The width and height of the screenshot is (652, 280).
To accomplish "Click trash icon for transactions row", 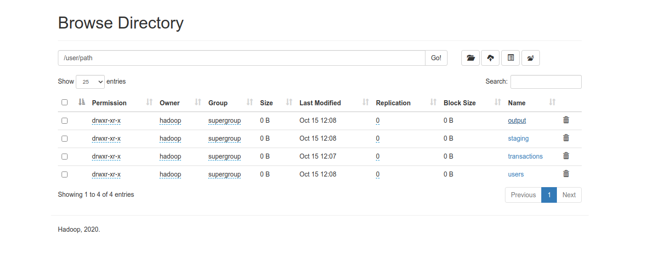I will click(x=566, y=156).
